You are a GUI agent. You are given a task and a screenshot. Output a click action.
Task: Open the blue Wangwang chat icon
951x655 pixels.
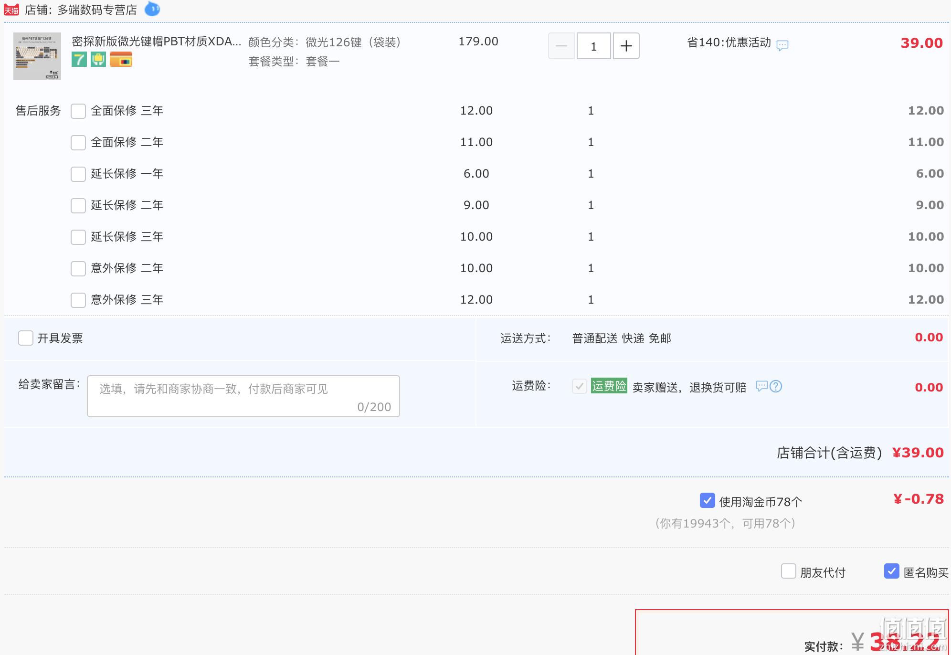coord(152,9)
